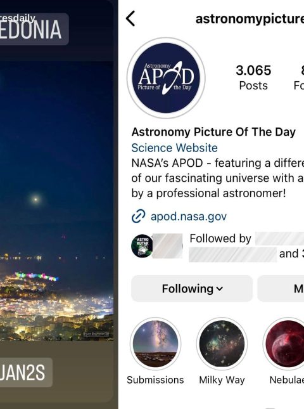The image size is (304, 409).
Task: Tap the Astro Kutak follower avatar
Action: (x=142, y=246)
